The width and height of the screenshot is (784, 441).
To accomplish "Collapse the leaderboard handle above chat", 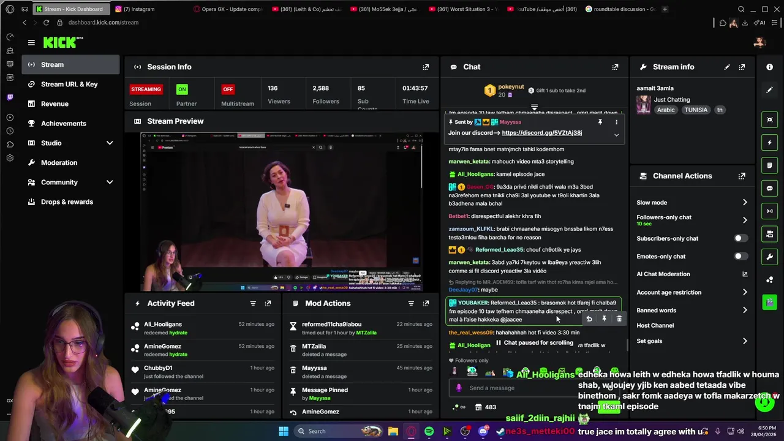I will 534,108.
